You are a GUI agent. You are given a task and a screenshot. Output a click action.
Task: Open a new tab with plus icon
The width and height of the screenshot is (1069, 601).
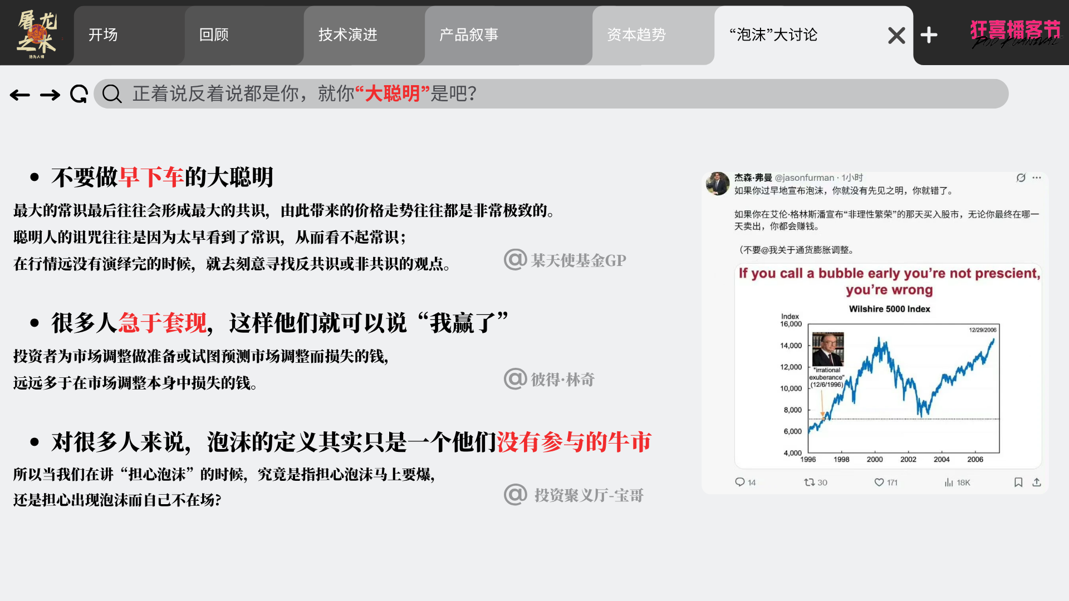929,35
